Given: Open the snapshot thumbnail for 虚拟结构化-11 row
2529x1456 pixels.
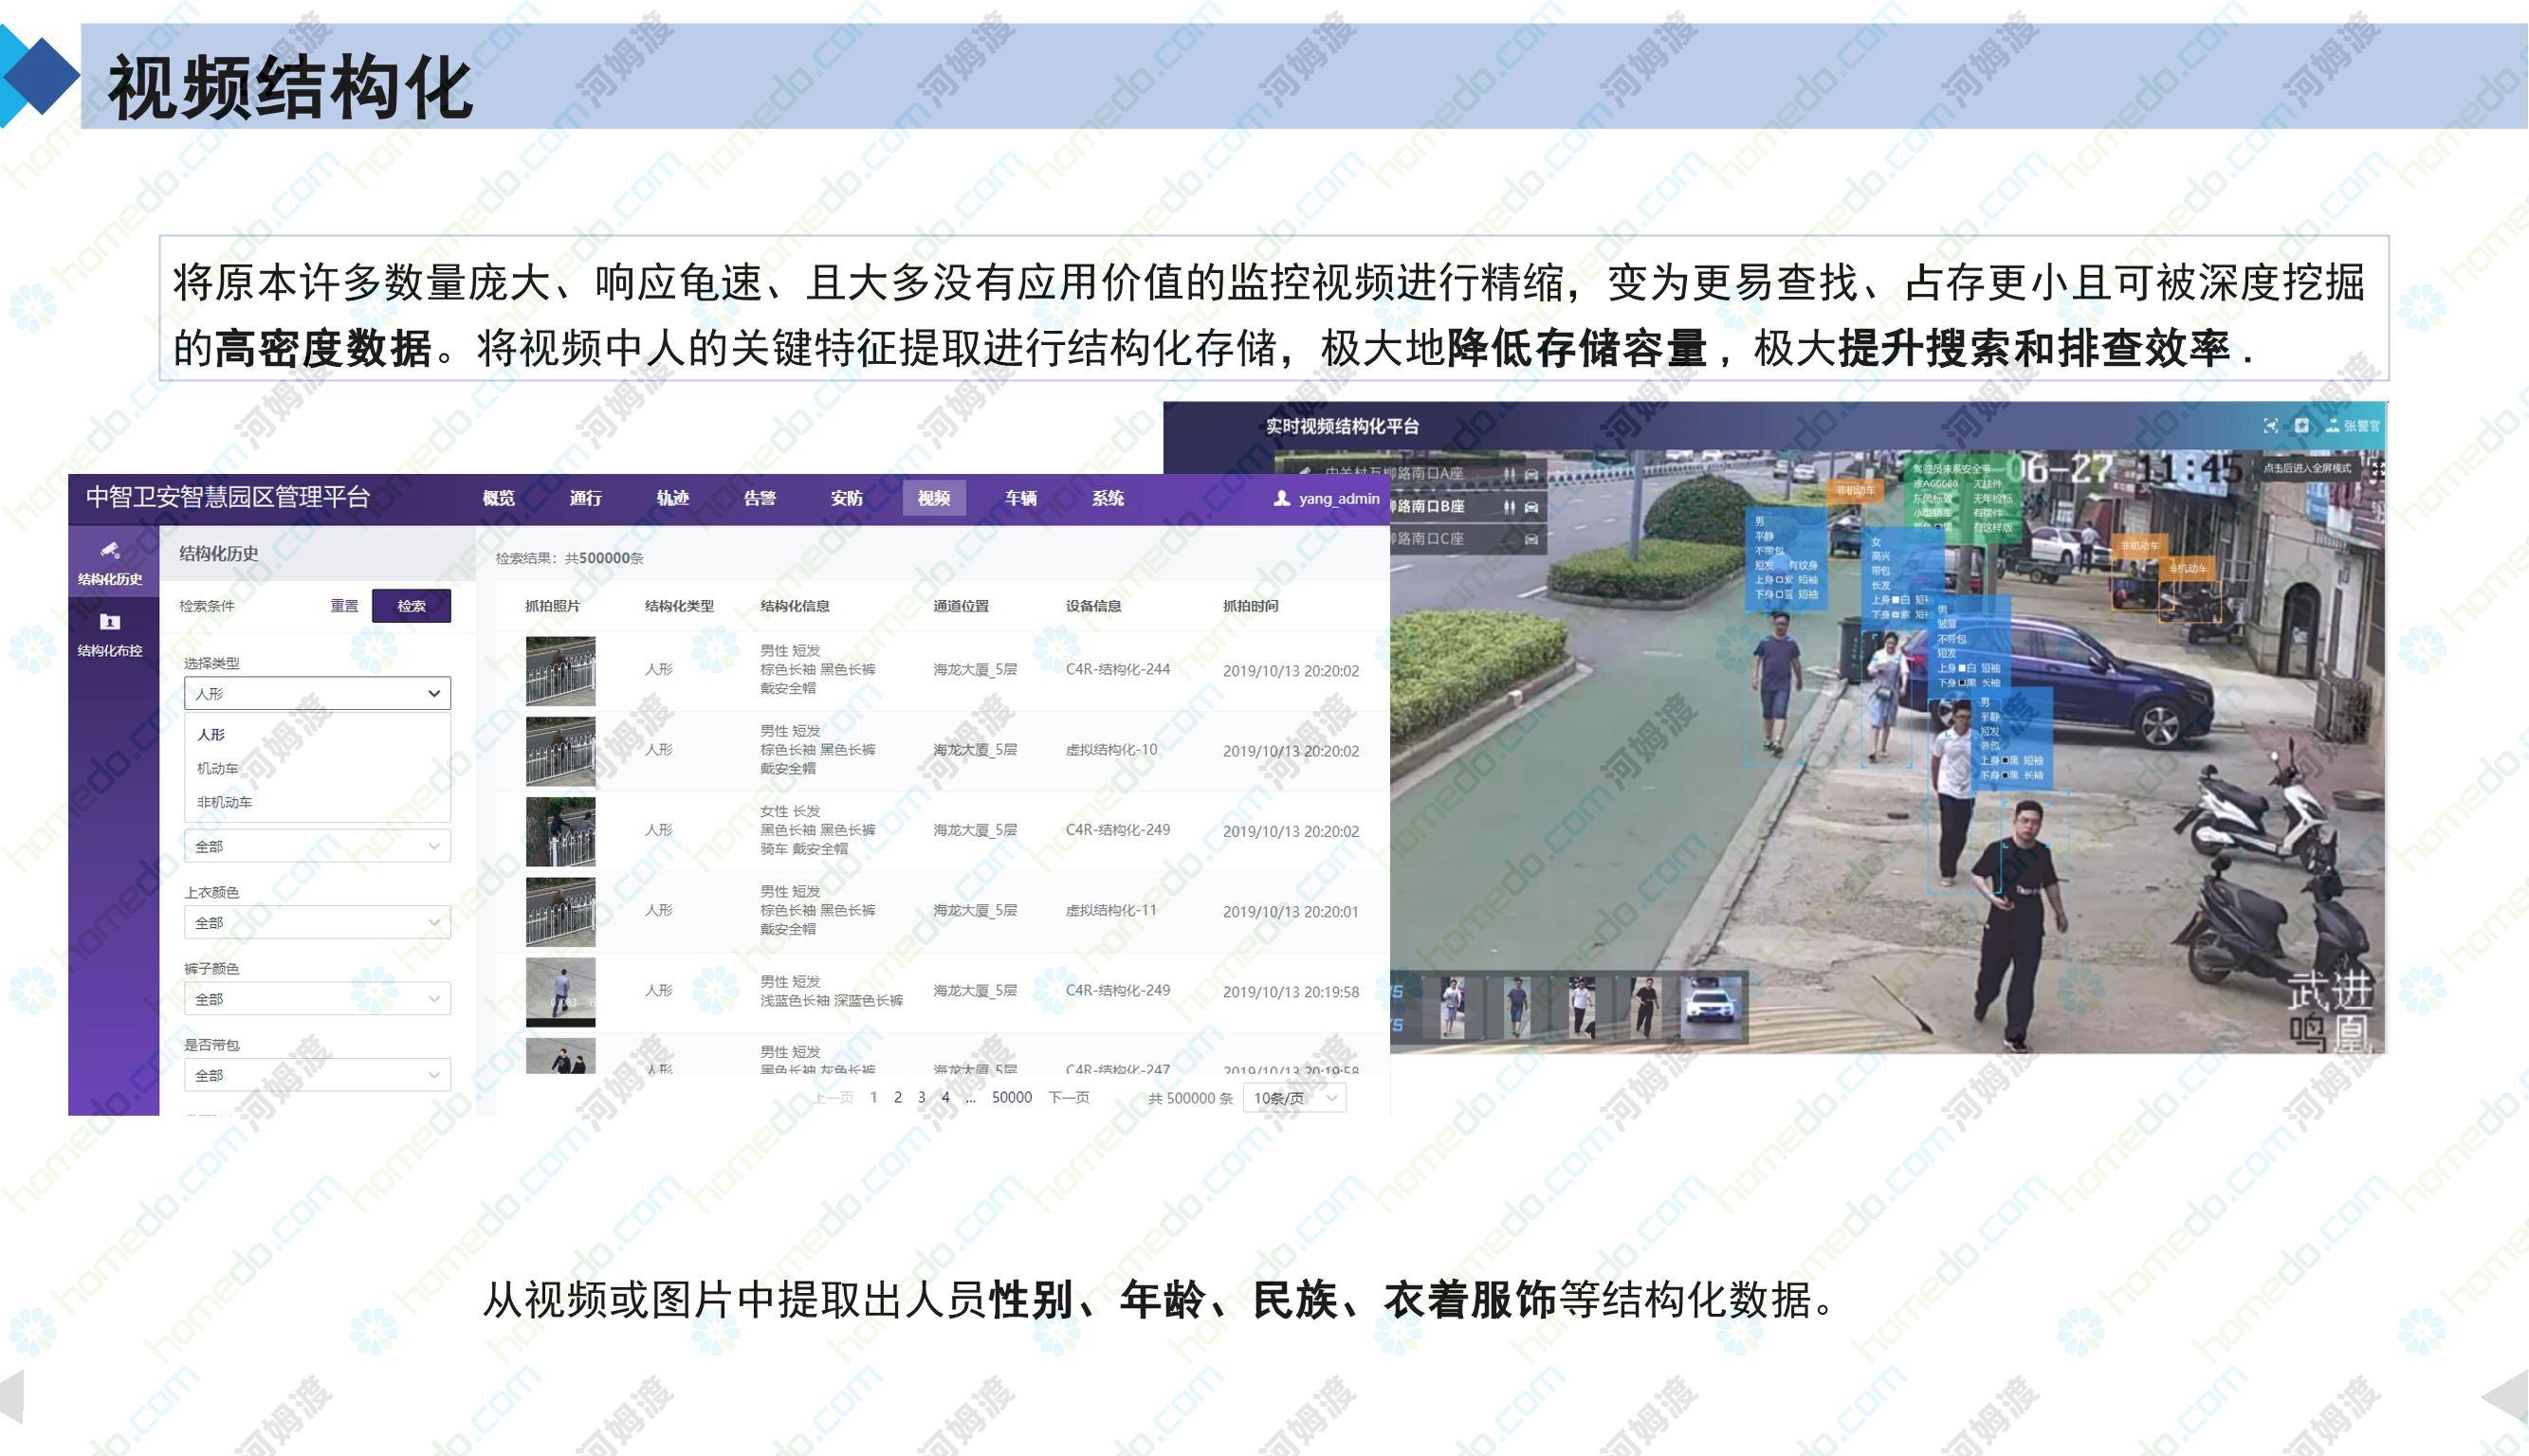Looking at the screenshot, I should 560,912.
